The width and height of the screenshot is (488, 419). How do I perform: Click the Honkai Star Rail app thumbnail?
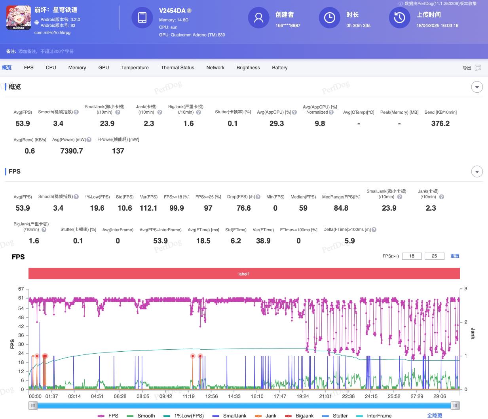click(18, 18)
